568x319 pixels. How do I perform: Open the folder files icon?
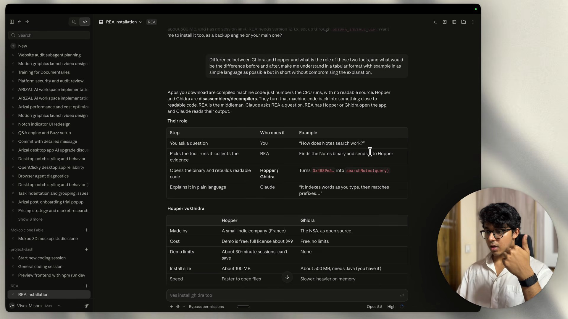click(x=464, y=22)
